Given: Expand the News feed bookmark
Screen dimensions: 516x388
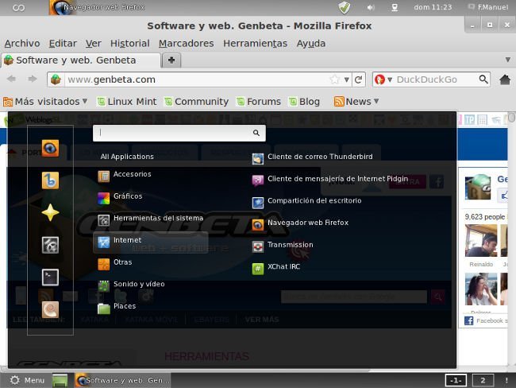Looking at the screenshot, I should pos(356,102).
